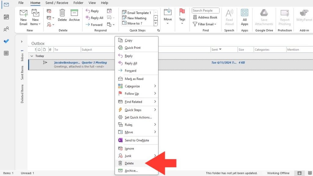The image size is (313, 176).
Task: Open the Move dropdown in the ribbon
Action: (x=168, y=16)
